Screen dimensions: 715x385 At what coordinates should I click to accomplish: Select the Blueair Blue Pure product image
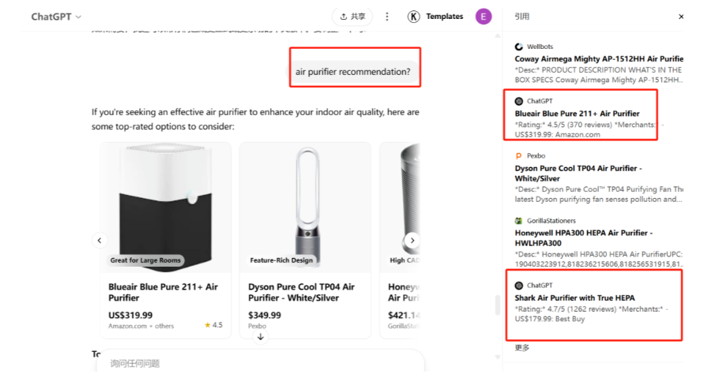(x=166, y=207)
